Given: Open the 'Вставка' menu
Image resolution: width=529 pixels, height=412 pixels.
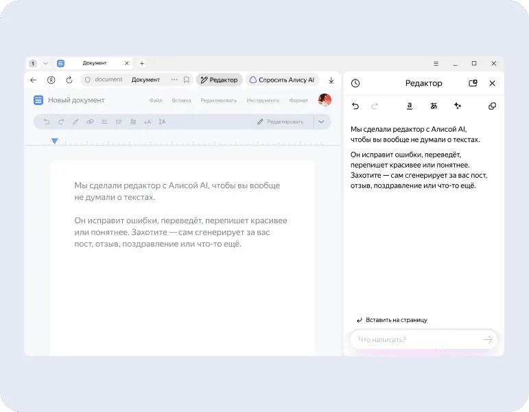Looking at the screenshot, I should (x=181, y=100).
